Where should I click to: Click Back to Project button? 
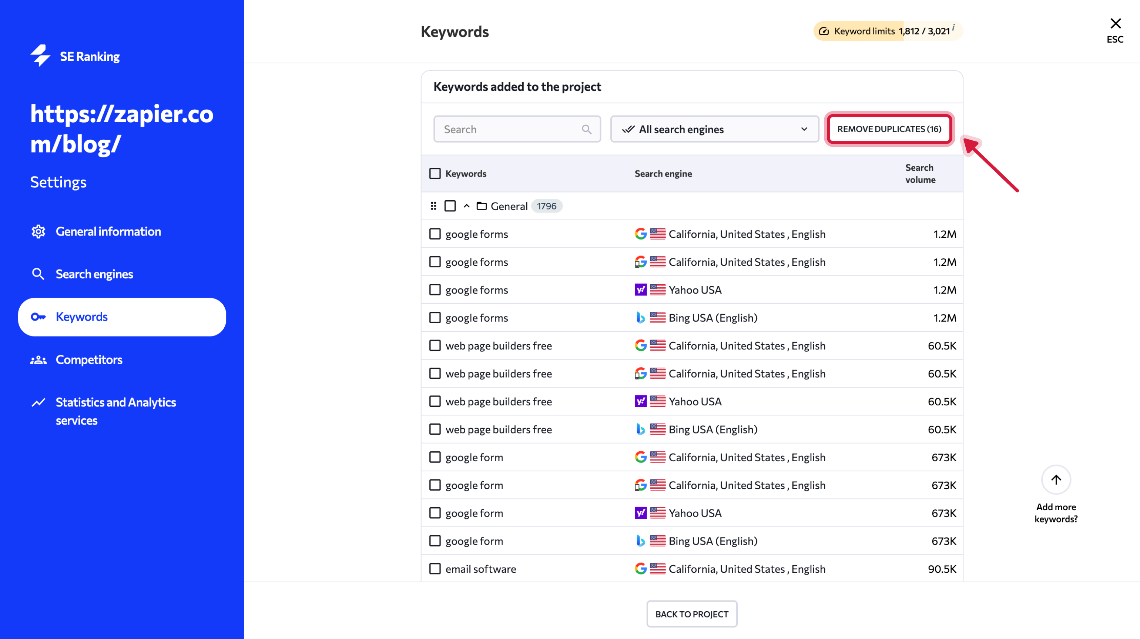click(691, 614)
